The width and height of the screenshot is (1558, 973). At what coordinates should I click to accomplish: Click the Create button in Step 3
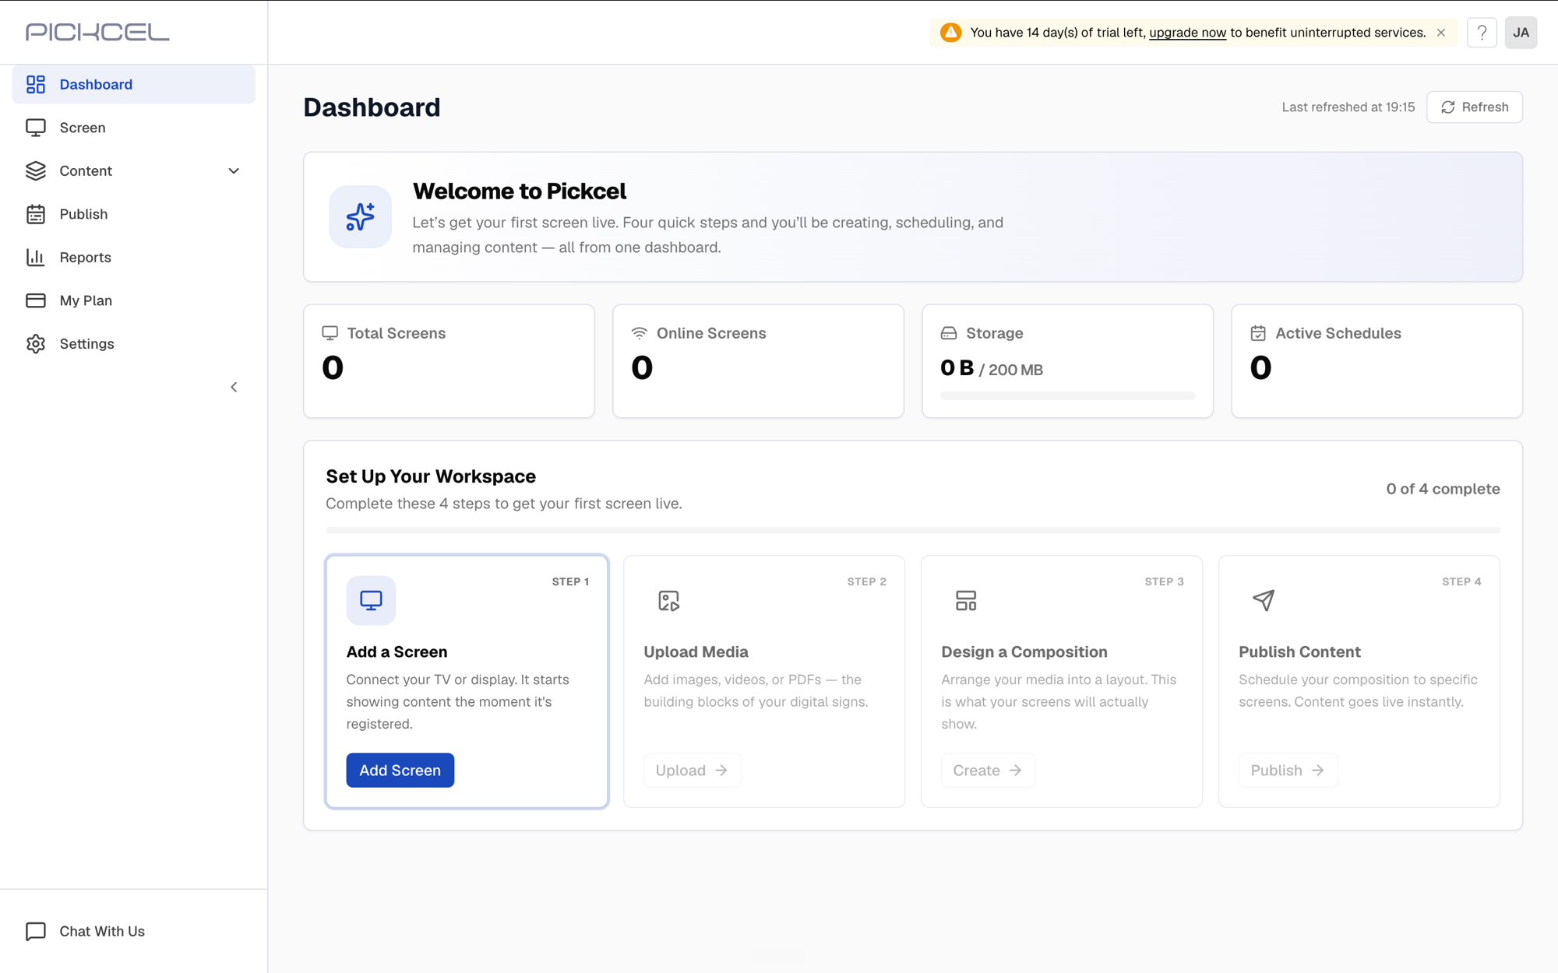pos(988,770)
